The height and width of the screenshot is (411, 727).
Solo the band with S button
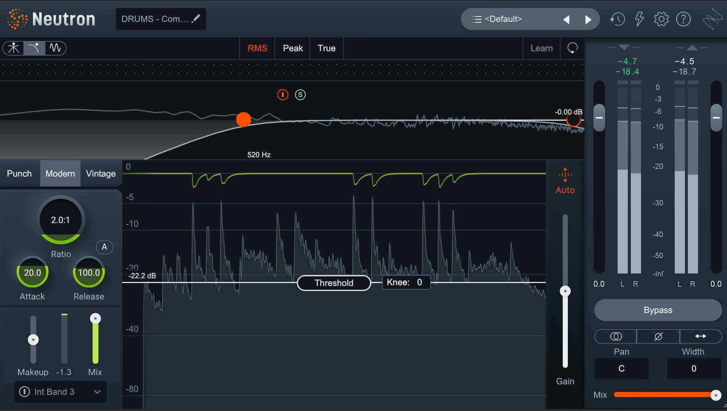click(x=300, y=95)
